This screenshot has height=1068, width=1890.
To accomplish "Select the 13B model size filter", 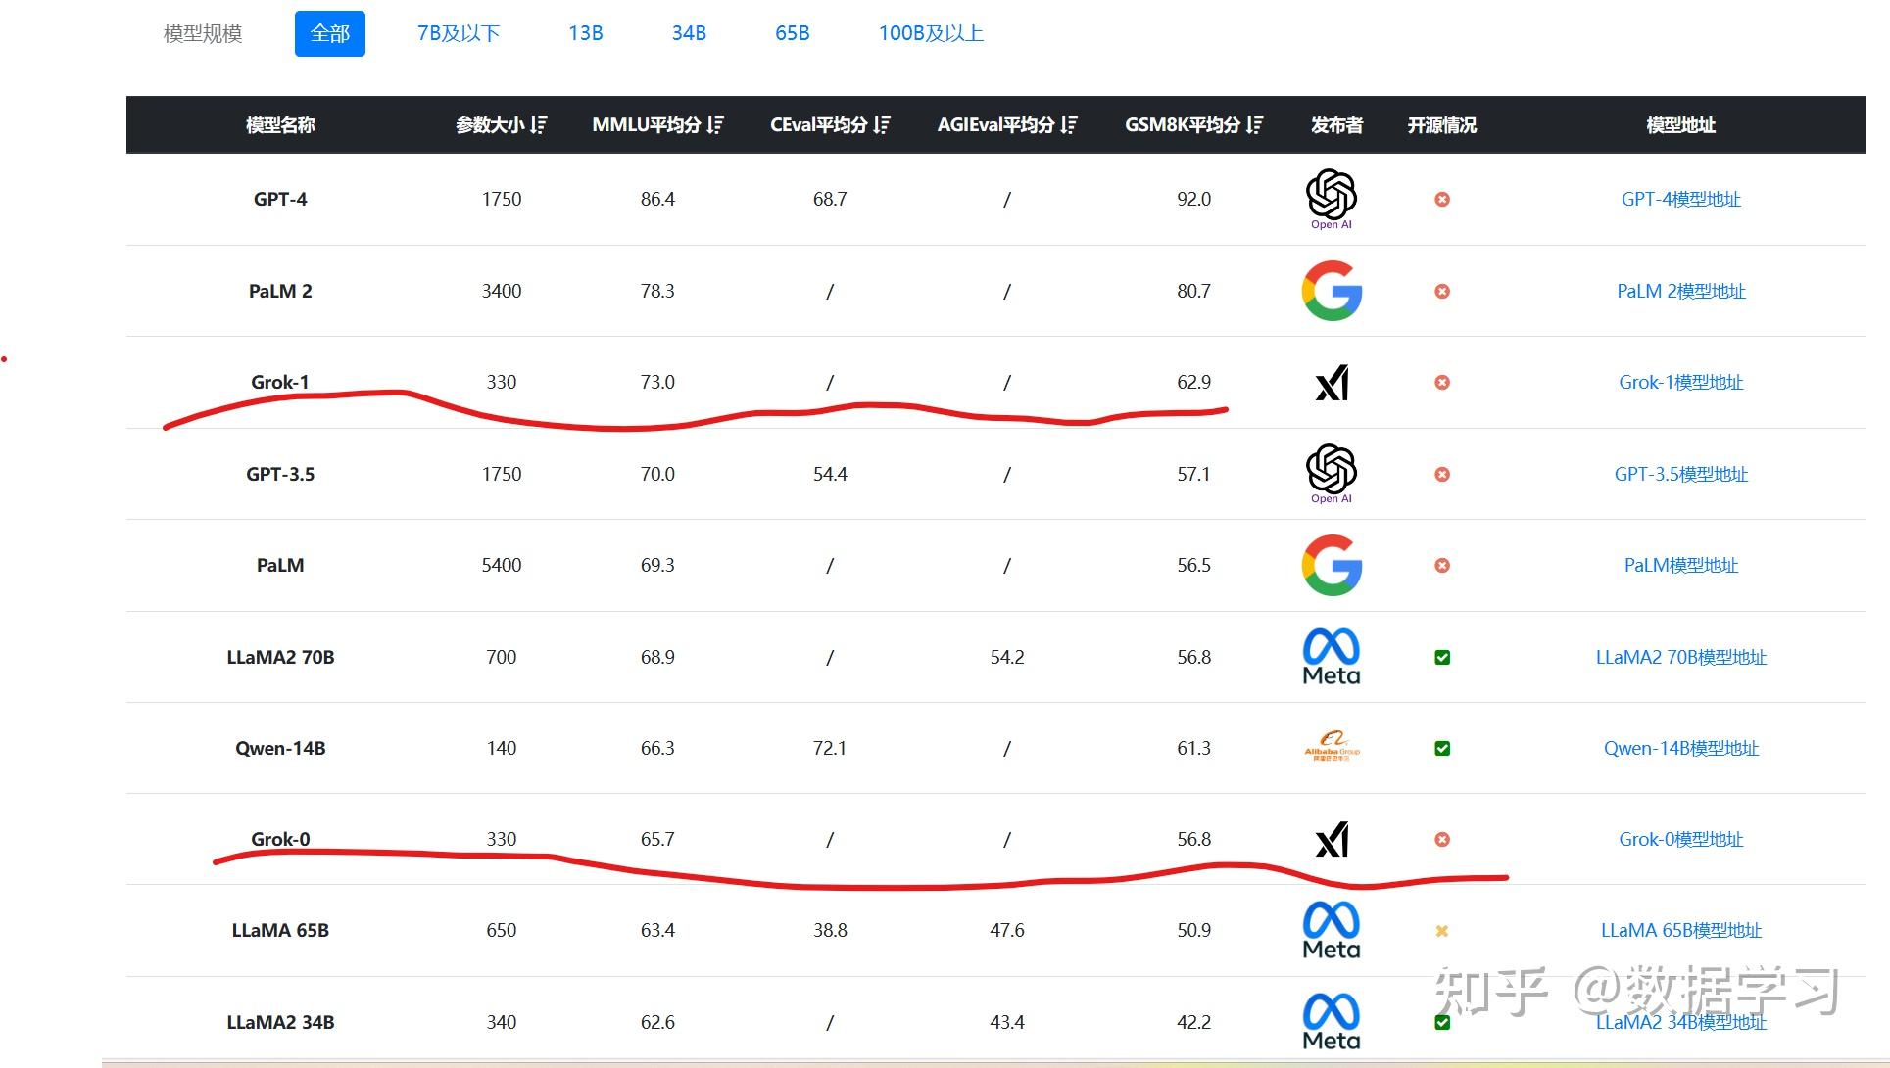I will pos(585,33).
